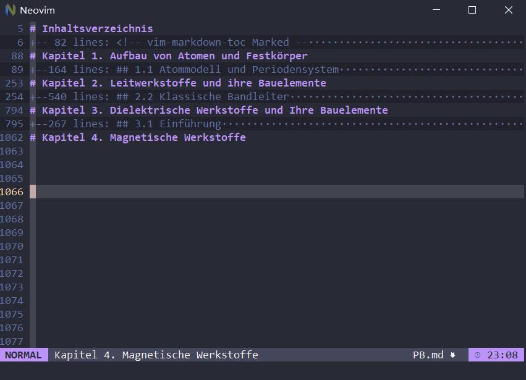Maximize the Neovim window

click(x=472, y=10)
